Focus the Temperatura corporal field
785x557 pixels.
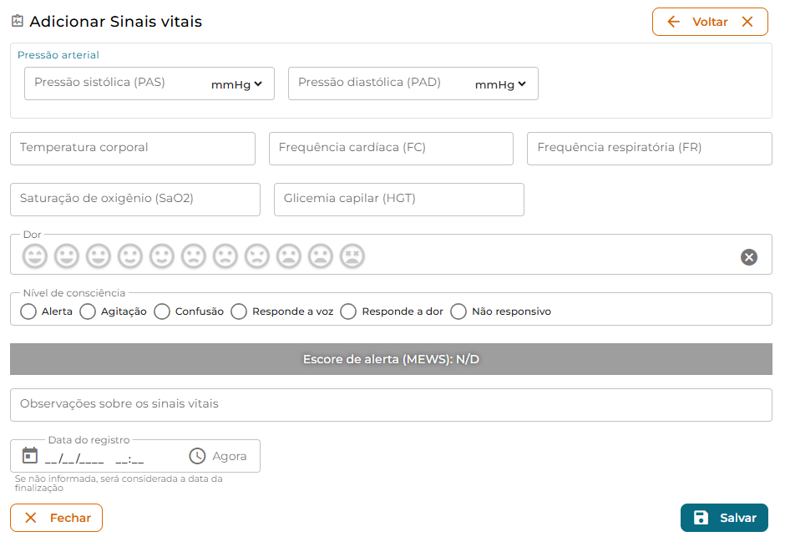pyautogui.click(x=133, y=149)
